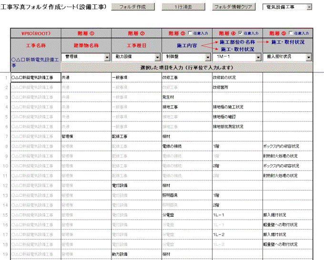Click the row 7 number header

point(6,137)
